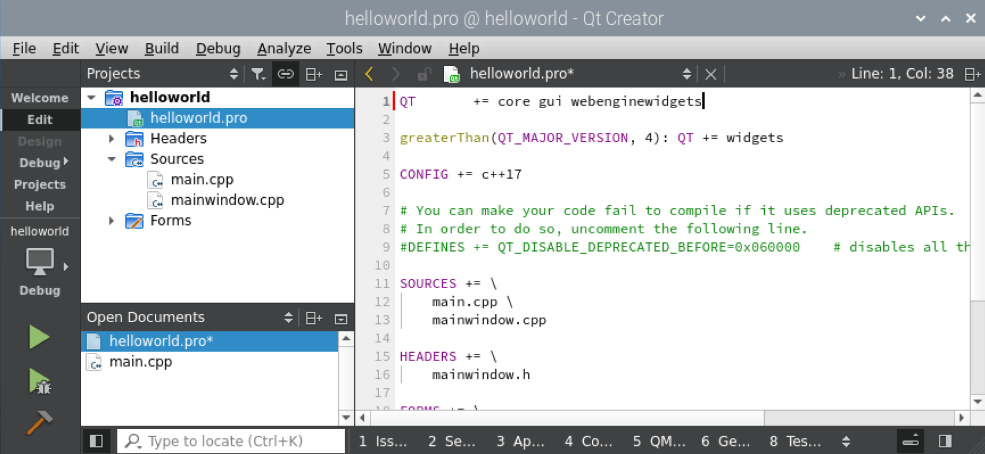Viewport: 985px width, 454px height.
Task: Open the 1 Issues output pane
Action: [383, 441]
